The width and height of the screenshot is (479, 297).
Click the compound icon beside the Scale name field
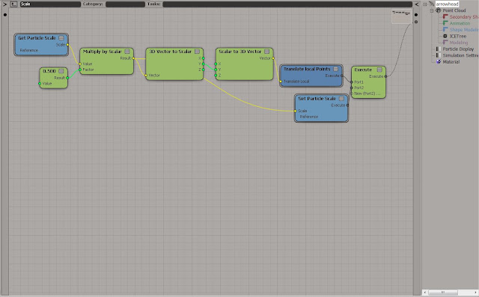coord(13,4)
